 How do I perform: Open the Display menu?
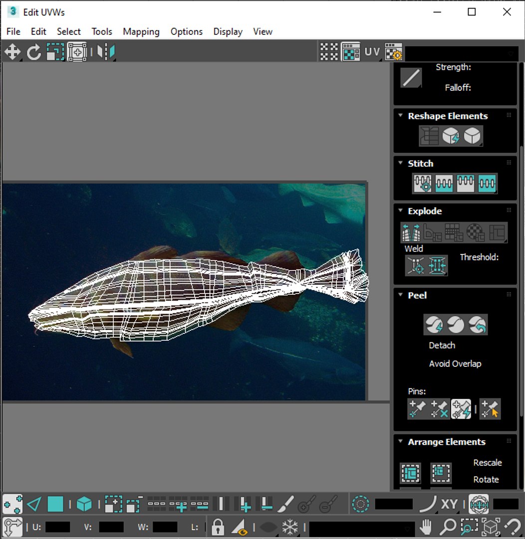pyautogui.click(x=228, y=31)
